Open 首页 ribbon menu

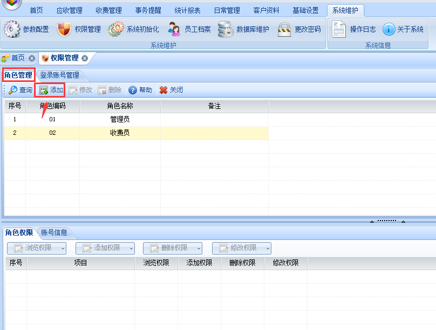click(x=37, y=11)
